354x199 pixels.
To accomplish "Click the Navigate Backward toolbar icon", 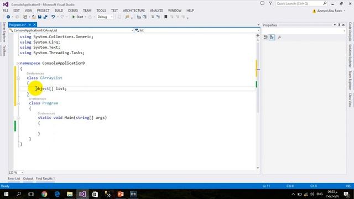I will coord(8,17).
